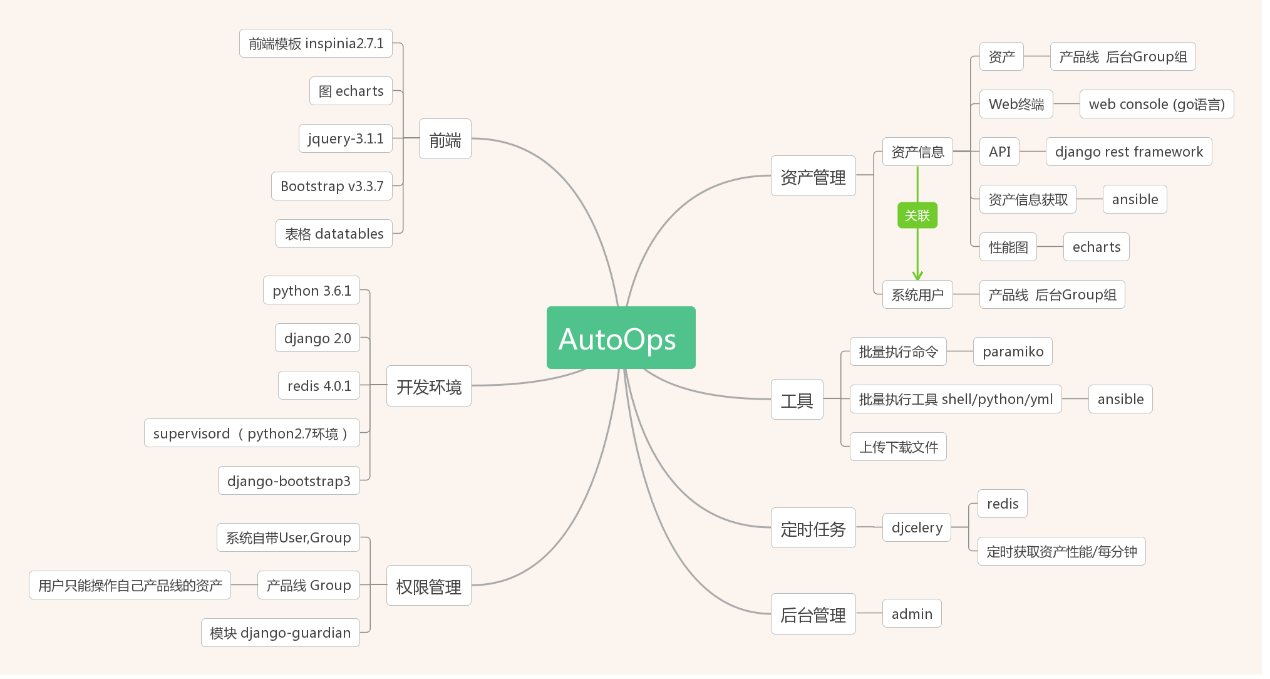Select the 开发环境 branch node
This screenshot has width=1270, height=679.
[428, 386]
